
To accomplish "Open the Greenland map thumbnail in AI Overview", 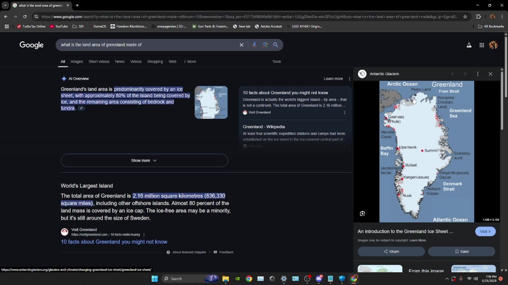I will click(211, 102).
